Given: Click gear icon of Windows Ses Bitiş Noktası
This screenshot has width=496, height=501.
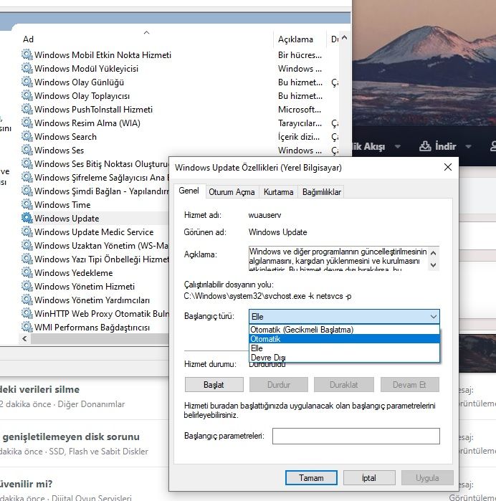Looking at the screenshot, I should point(27,163).
